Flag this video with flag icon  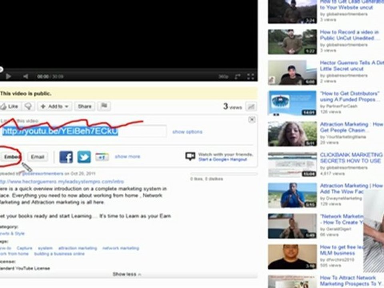tap(104, 106)
